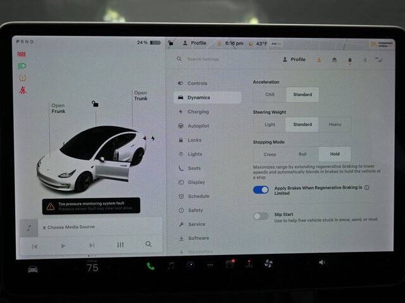
Task: Open the Service settings
Action: pyautogui.click(x=192, y=224)
